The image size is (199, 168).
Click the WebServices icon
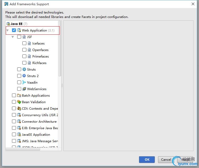(x=24, y=89)
